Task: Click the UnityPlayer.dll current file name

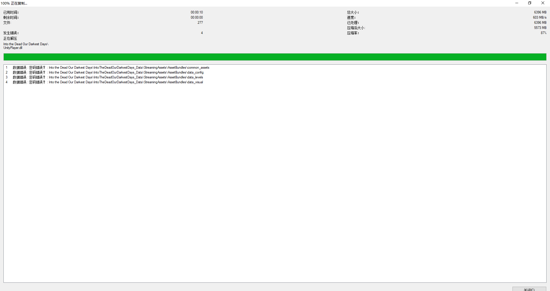Action: coord(13,48)
